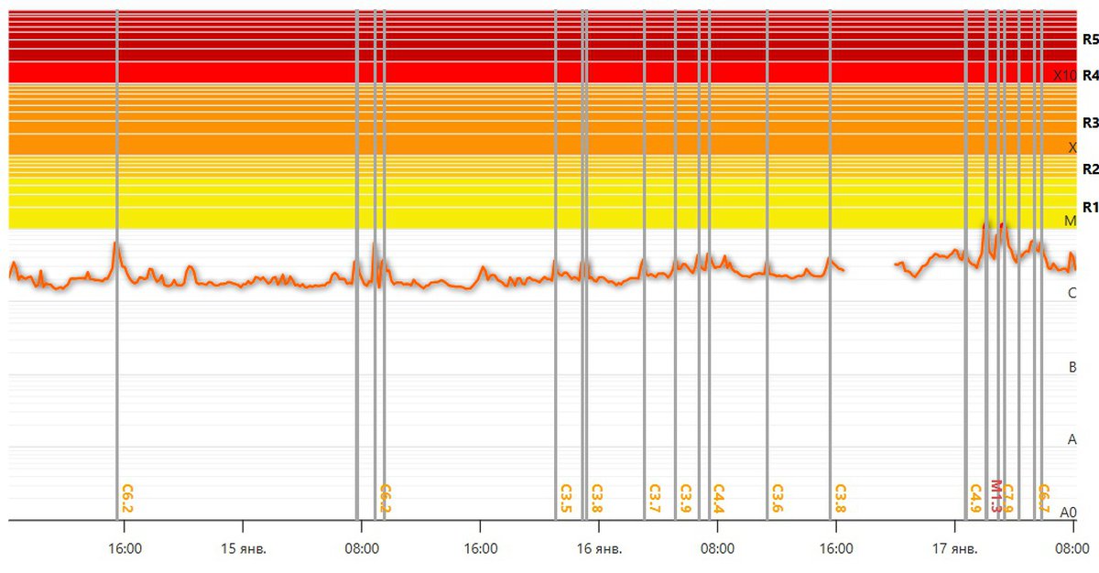Image resolution: width=1099 pixels, height=573 pixels.
Task: Select the '16 янв.' date axis label
Action: point(599,549)
